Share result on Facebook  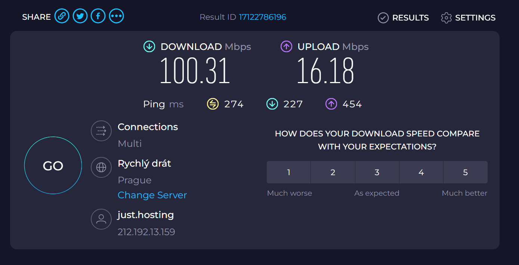(x=98, y=16)
